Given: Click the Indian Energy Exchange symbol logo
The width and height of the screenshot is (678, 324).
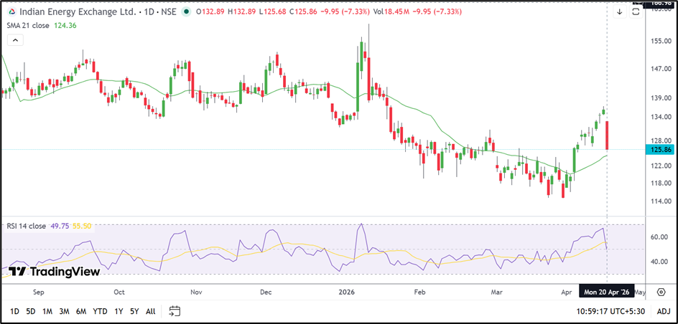Looking at the screenshot, I should coord(11,12).
